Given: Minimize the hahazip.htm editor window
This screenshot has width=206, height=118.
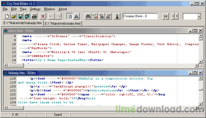Looking at the screenshot, I should coord(191,73).
